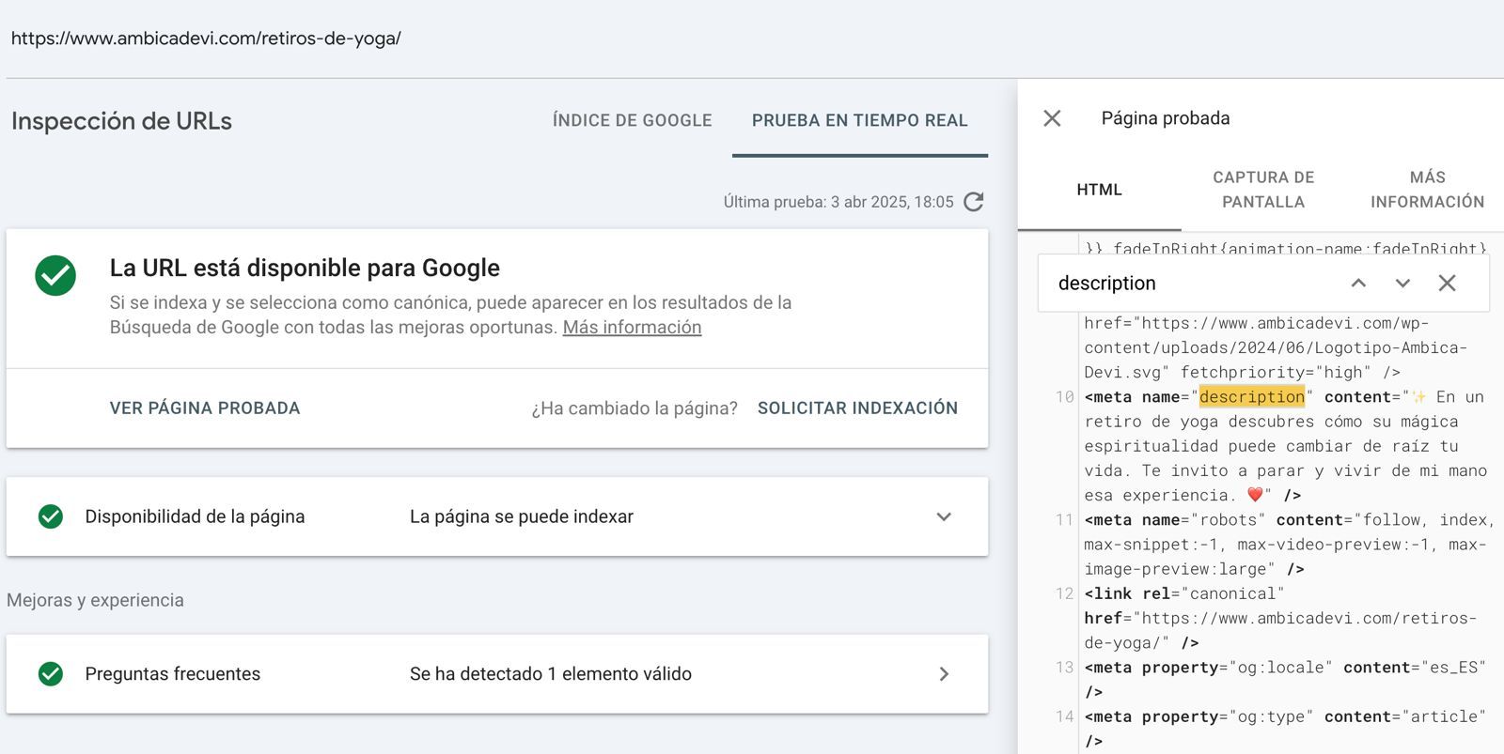1504x754 pixels.
Task: Expand the Disponibilidad de la página row
Action: coord(944,516)
